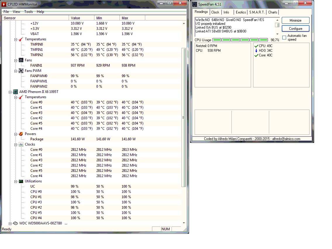
Task: Collapse the Utilizations tree node
Action: point(15,181)
